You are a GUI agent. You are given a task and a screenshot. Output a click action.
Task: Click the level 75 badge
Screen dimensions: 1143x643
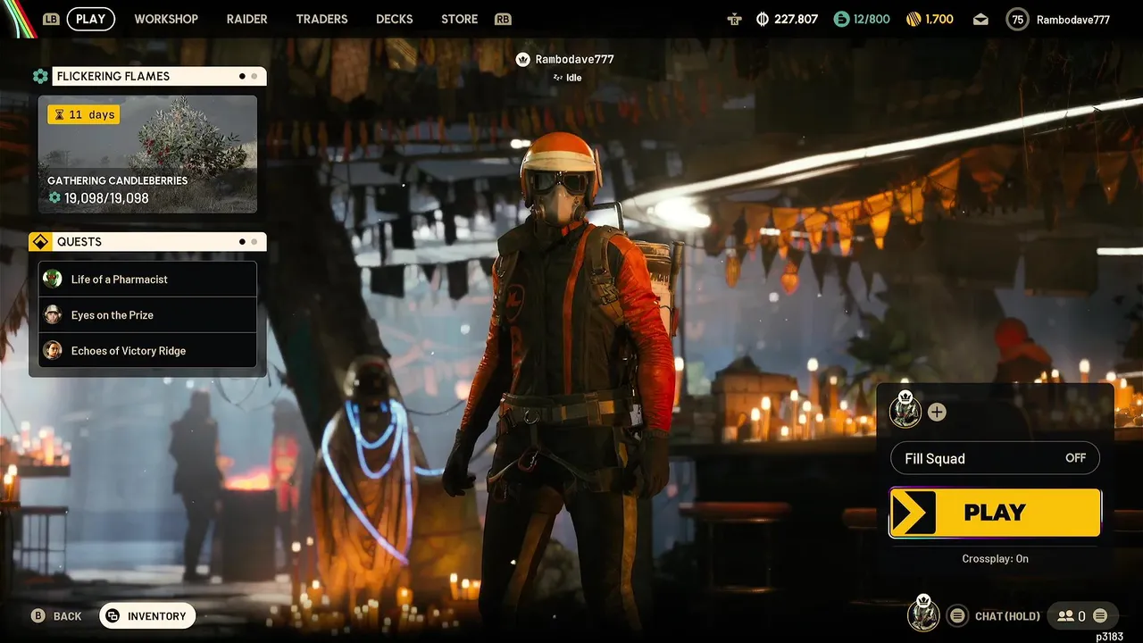pyautogui.click(x=1017, y=19)
